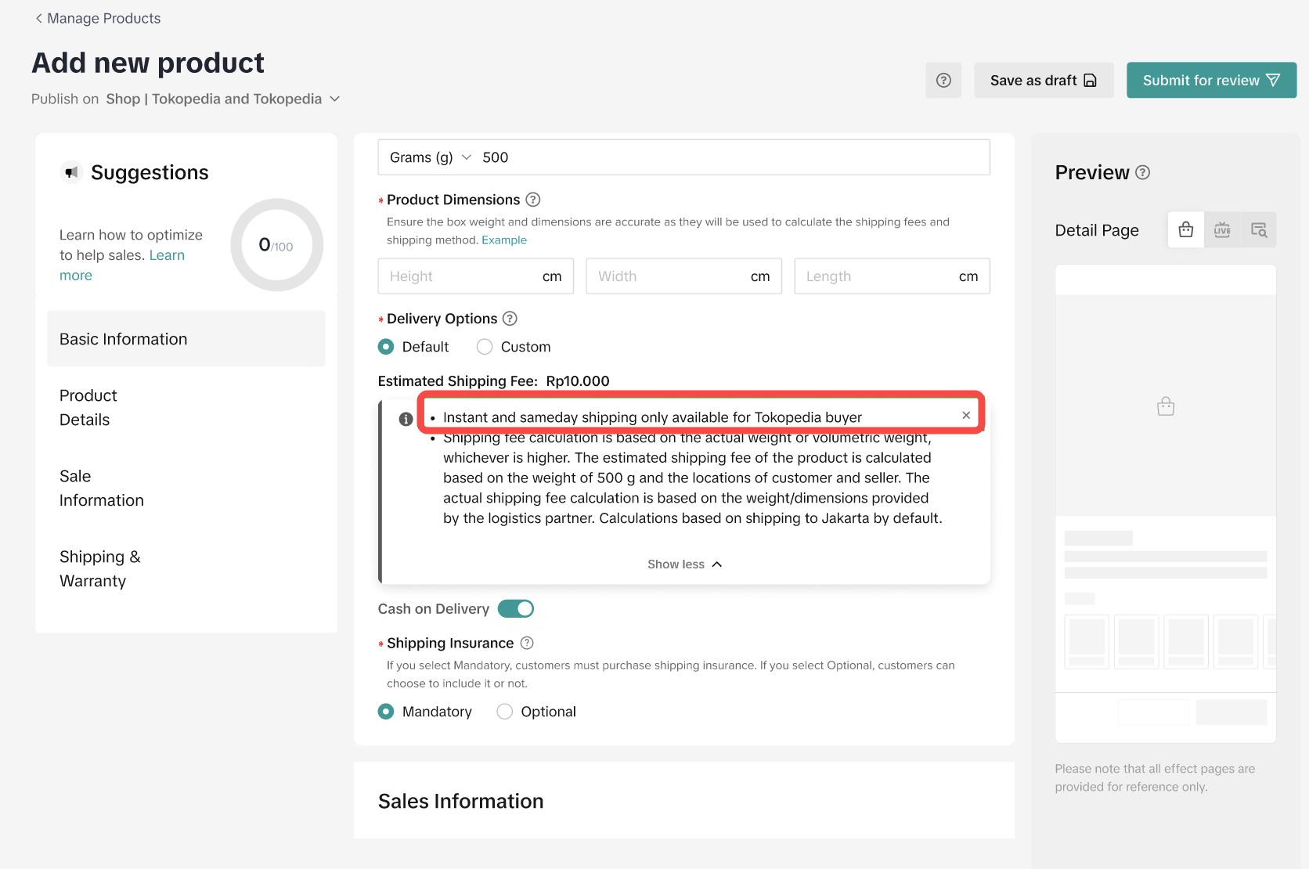Select the search preview view icon
Viewport: 1309px width, 869px height.
coord(1258,230)
